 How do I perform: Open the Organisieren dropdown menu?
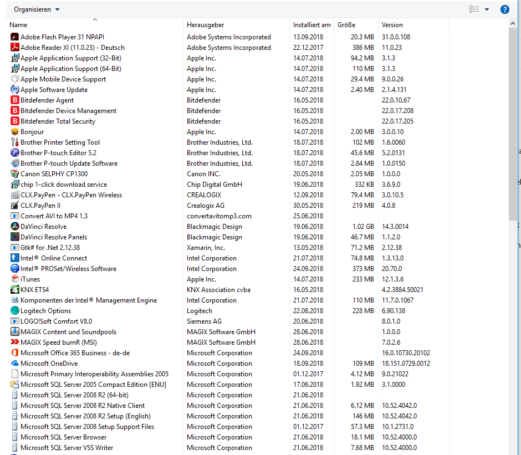pyautogui.click(x=37, y=9)
